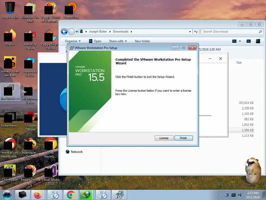Open Explorer help icon in toolbar
The image size is (266, 200).
coord(258,41)
